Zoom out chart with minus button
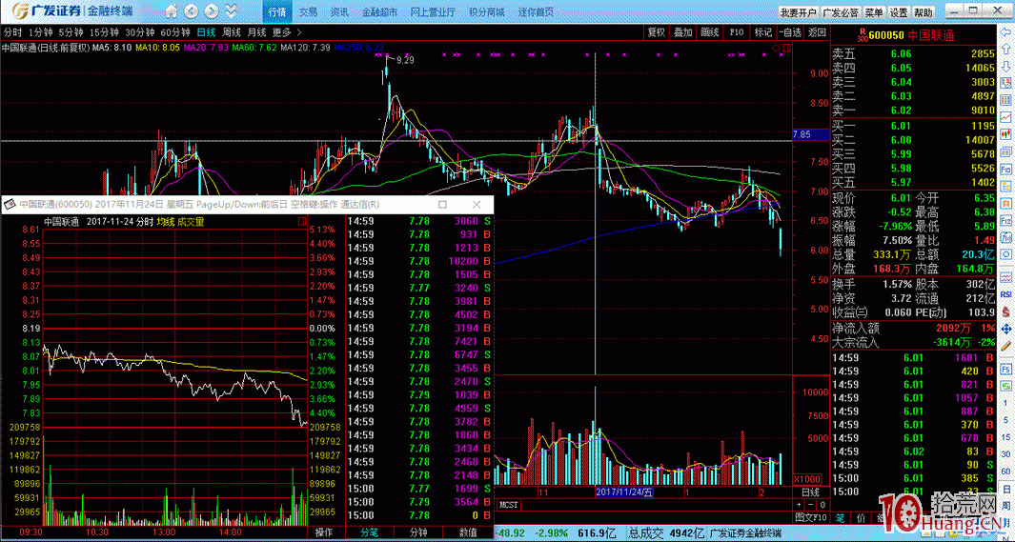 810,505
